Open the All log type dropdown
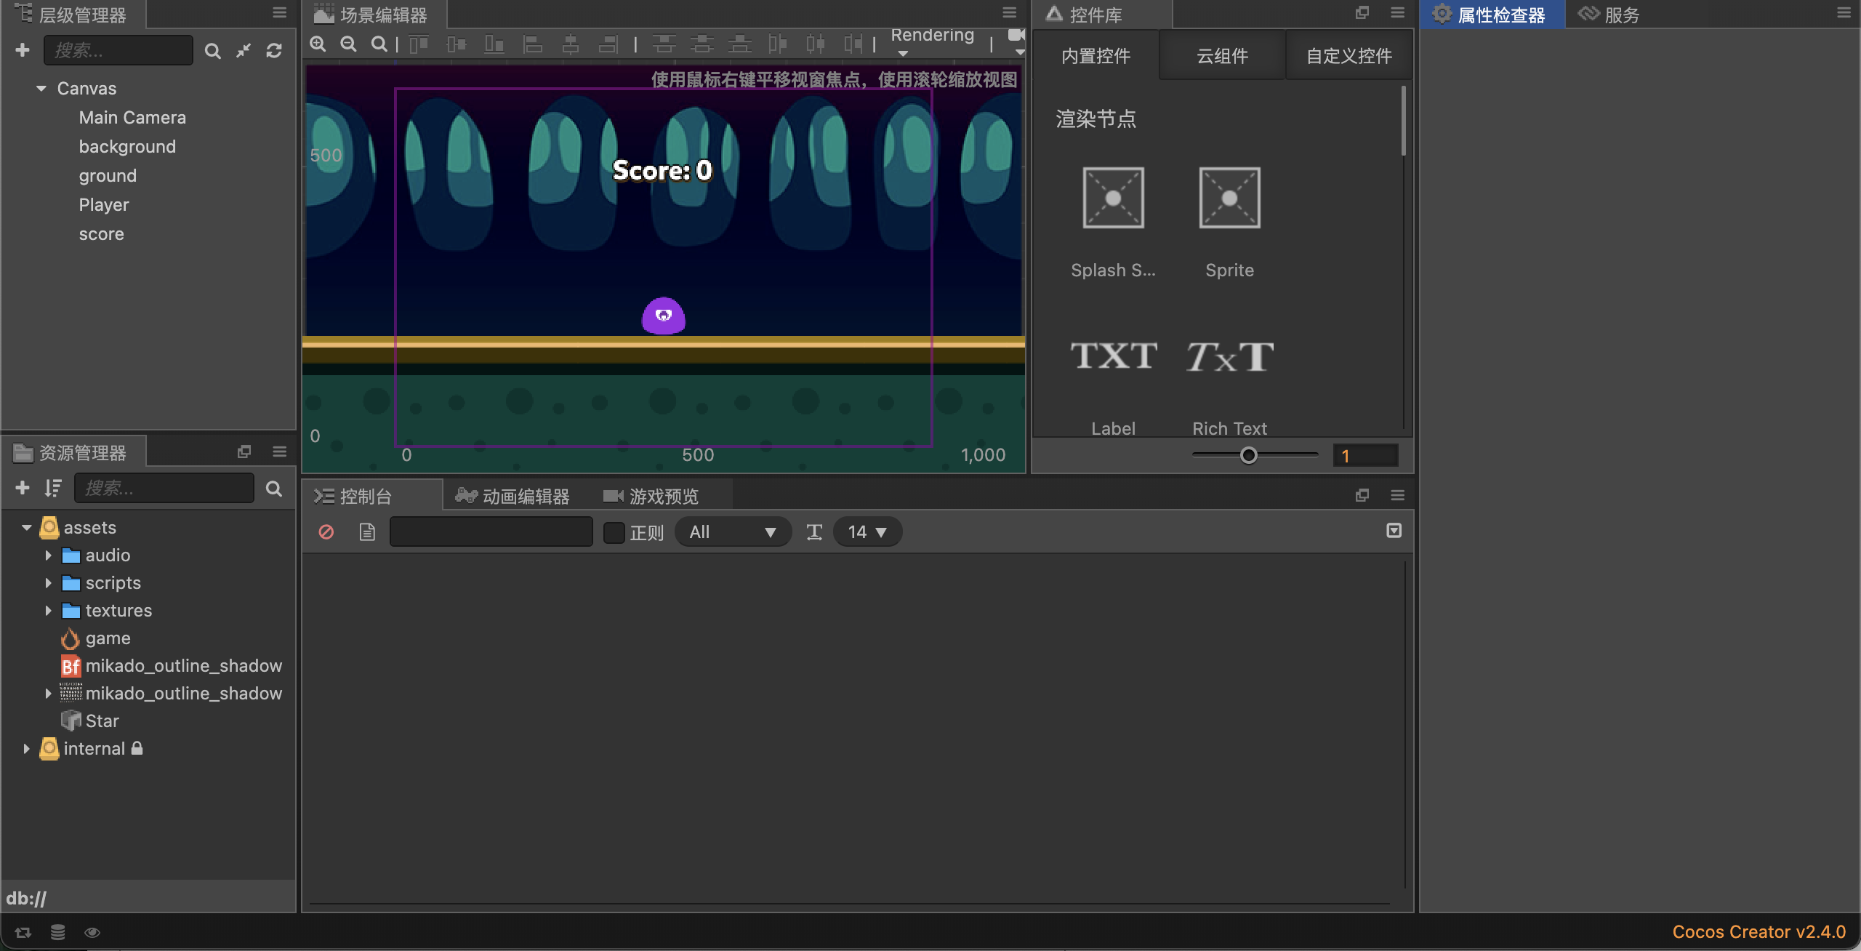Image resolution: width=1861 pixels, height=951 pixels. (x=732, y=532)
